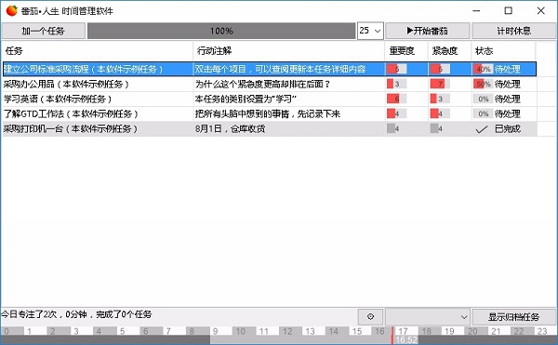This screenshot has width=558, height=345.
Task: Select task 建立公司标准采购流程
Action: pyautogui.click(x=84, y=69)
